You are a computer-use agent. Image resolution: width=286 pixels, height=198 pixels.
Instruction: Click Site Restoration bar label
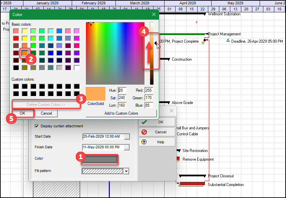pos(195,151)
